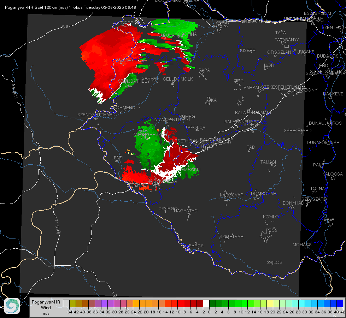
Task: Click the radar title text with date 03-06-2025
Action: pyautogui.click(x=70, y=7)
